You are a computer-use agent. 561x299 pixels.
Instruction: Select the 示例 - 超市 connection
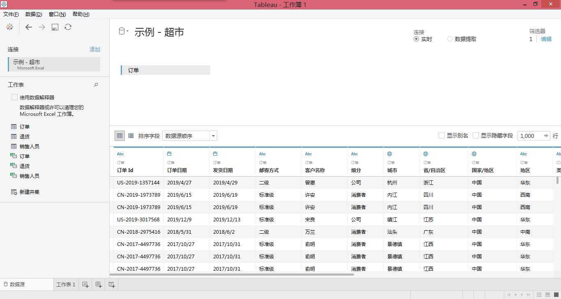tap(54, 64)
